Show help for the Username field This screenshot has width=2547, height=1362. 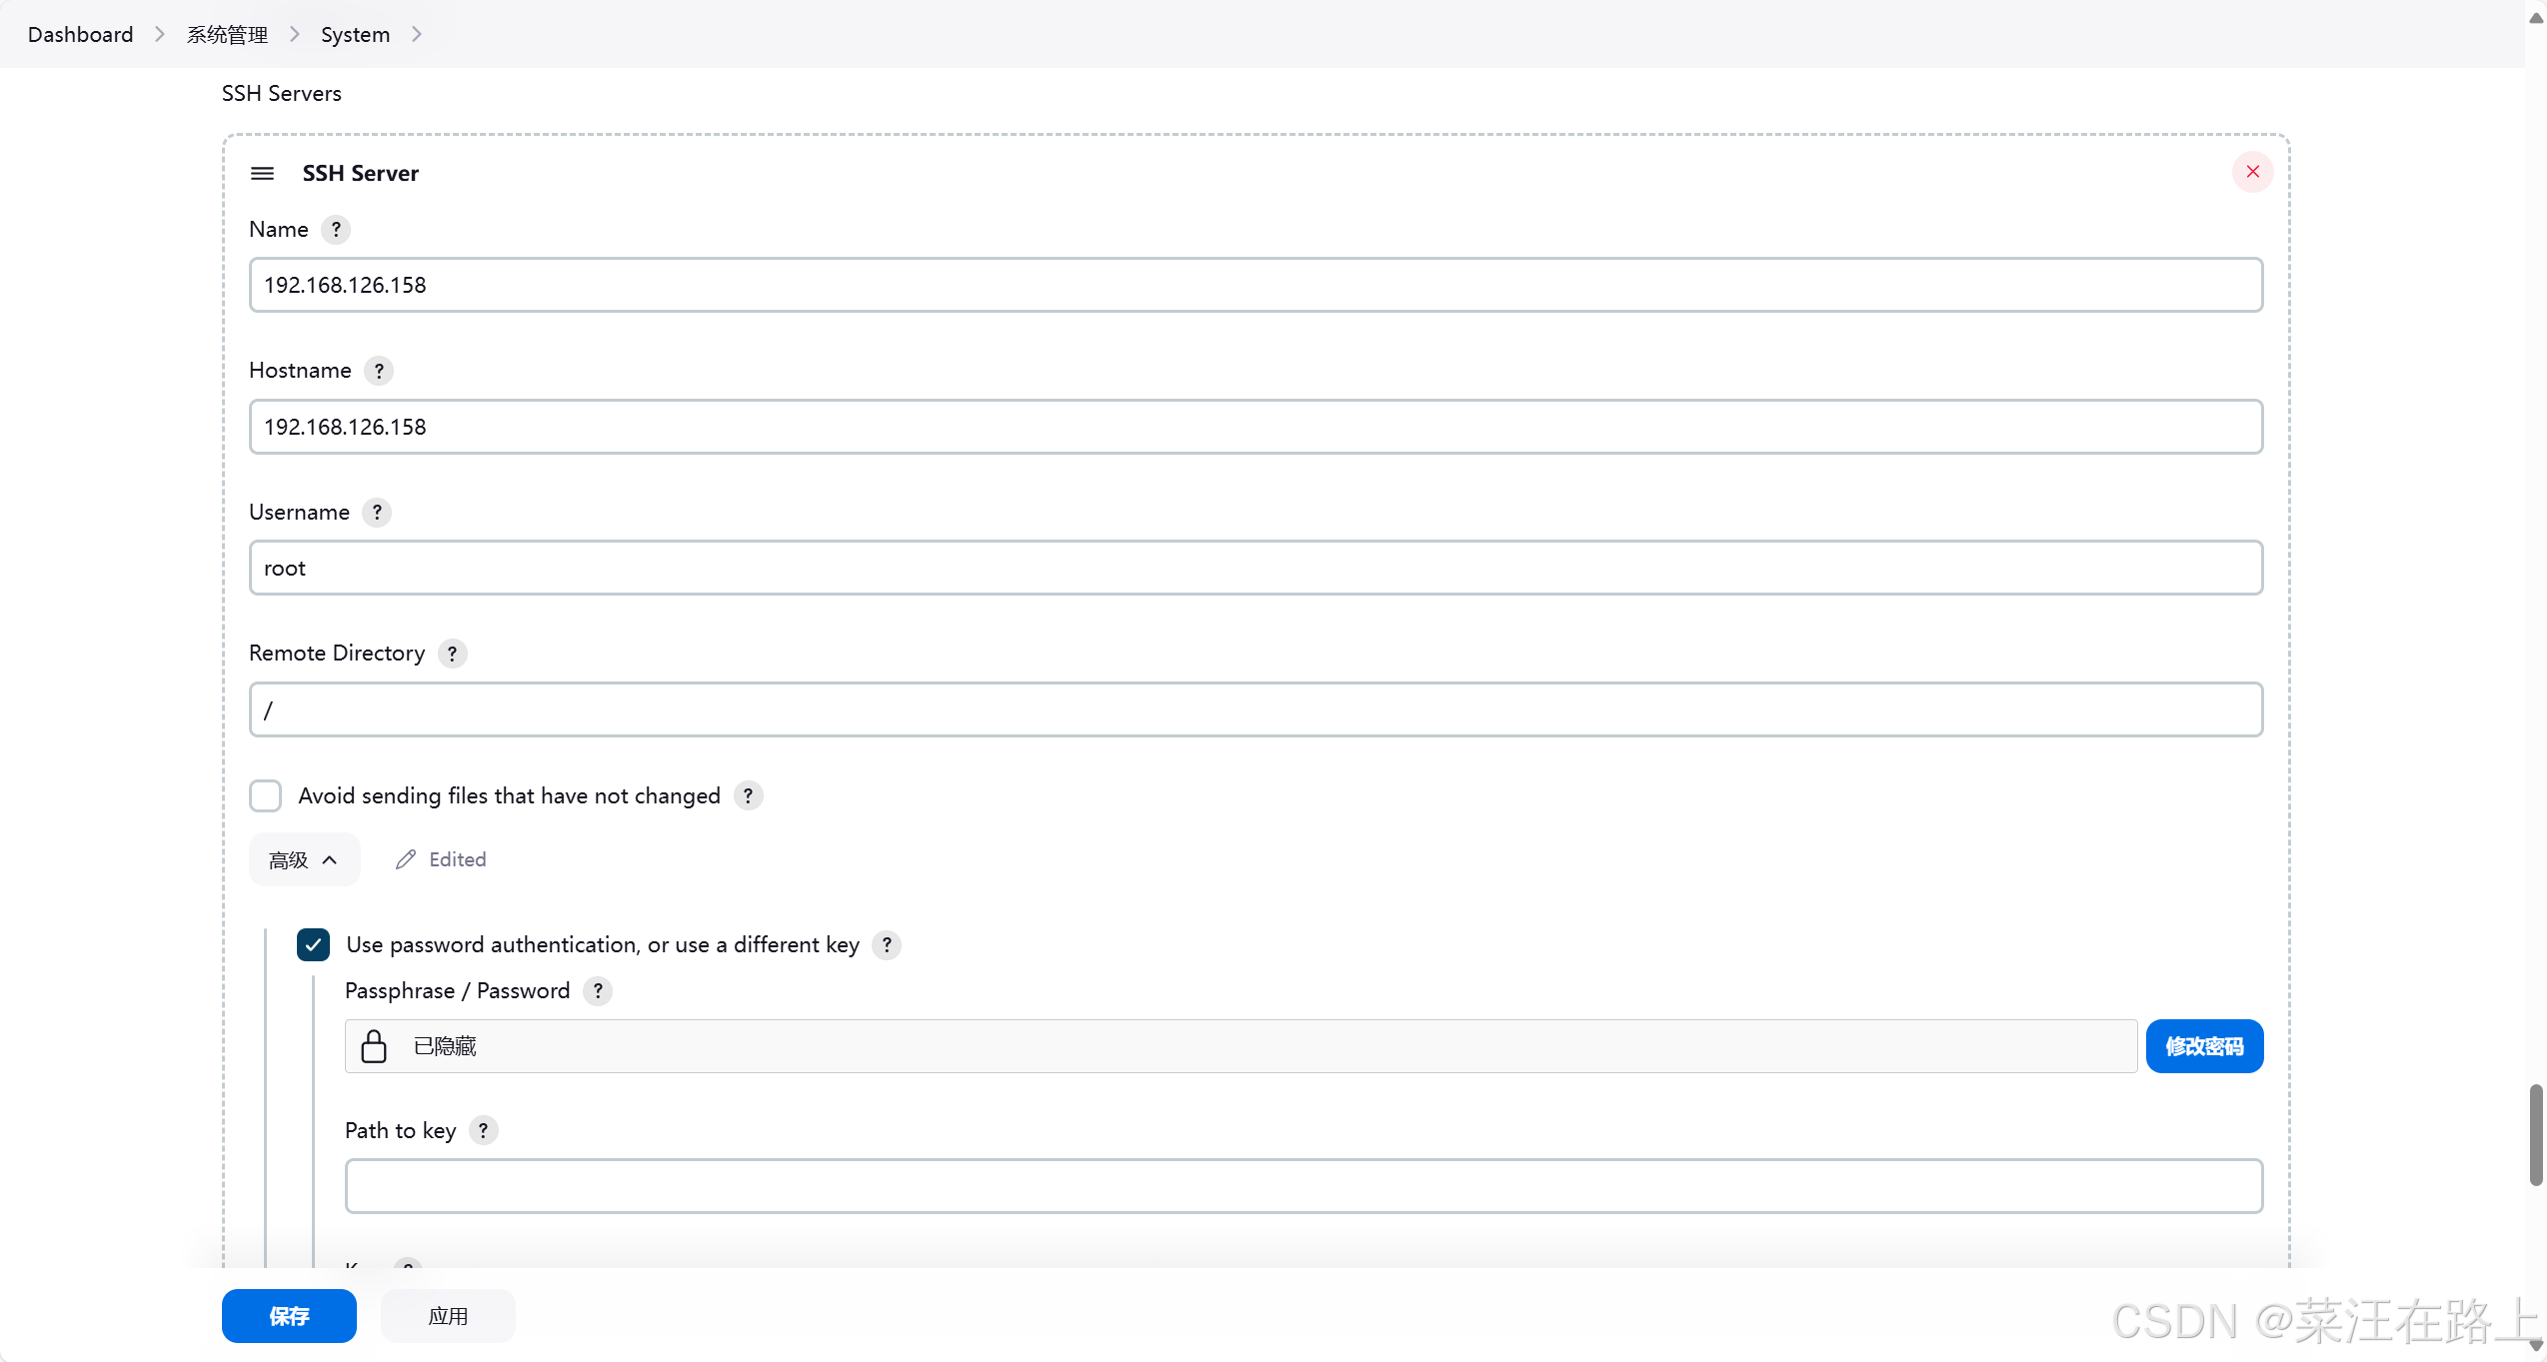coord(377,513)
